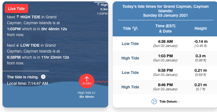Click the High Tide 1:03 PM row label
The width and height of the screenshot is (217, 112).
(130, 58)
